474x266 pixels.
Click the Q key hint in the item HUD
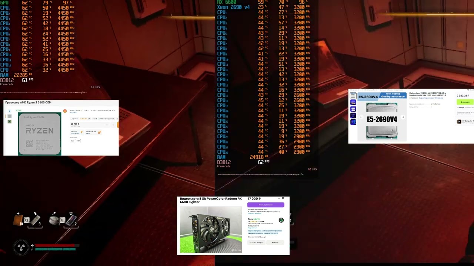coord(27,220)
